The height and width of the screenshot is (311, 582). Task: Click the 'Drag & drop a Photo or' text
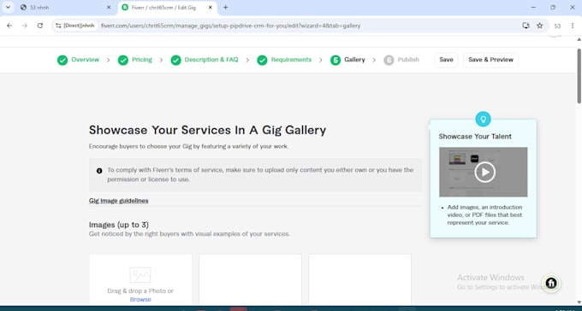[140, 291]
